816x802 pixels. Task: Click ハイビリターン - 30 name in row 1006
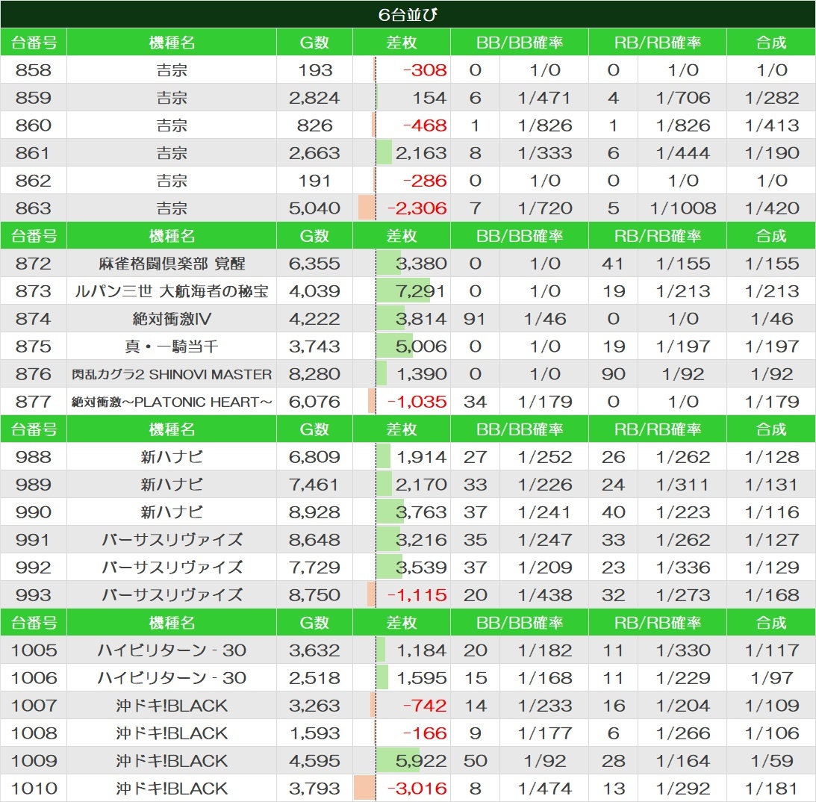tap(172, 677)
